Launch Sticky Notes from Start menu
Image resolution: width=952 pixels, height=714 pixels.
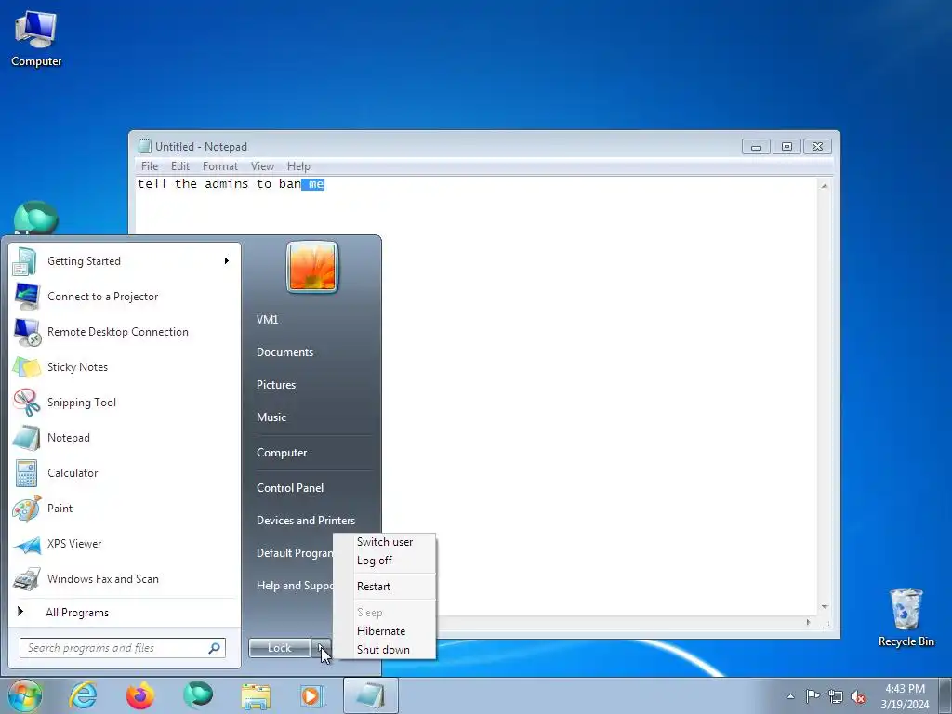point(126,366)
